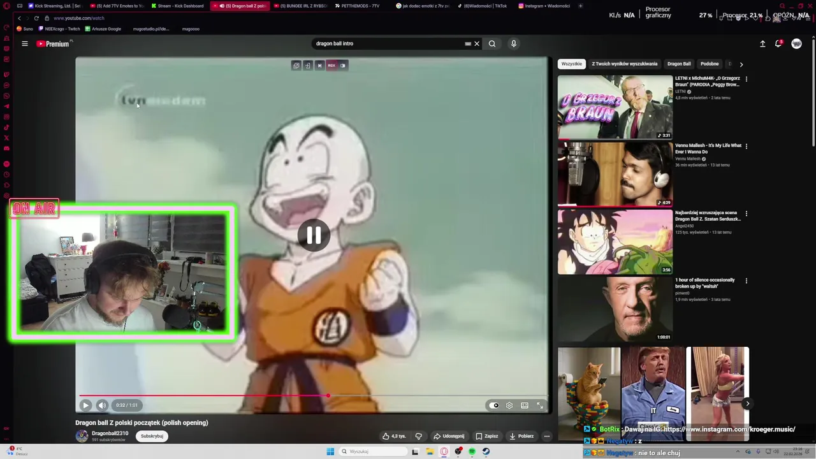Open more actions ellipsis under video
This screenshot has height=459, width=816.
point(546,436)
